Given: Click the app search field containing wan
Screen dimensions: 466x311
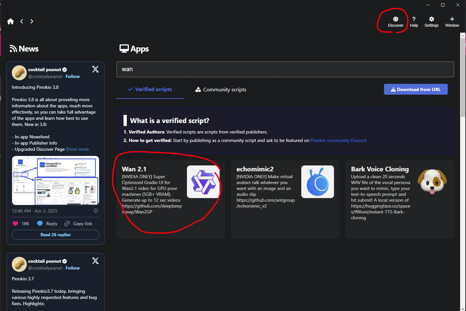Looking at the screenshot, I should [285, 69].
